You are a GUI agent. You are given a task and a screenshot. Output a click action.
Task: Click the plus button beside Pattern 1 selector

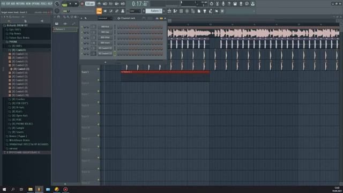pyautogui.click(x=164, y=11)
